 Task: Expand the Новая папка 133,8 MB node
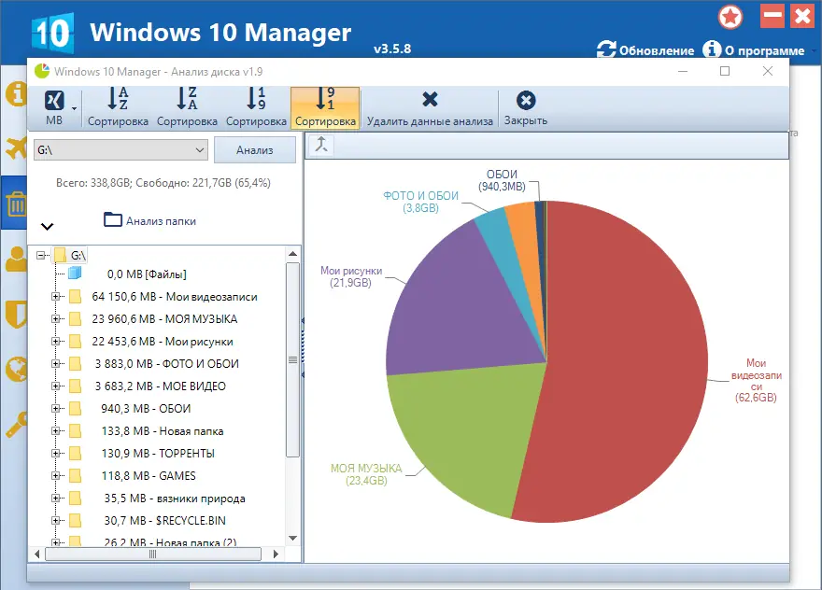55,430
